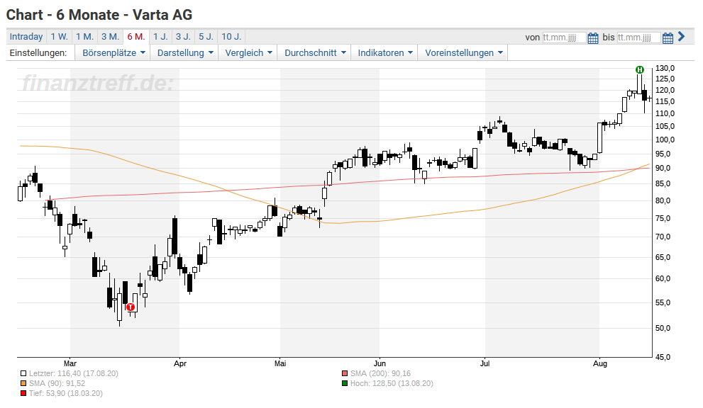Click the orange SMA (90) legend swatch
Viewport: 703px width, 408px height.
click(23, 383)
